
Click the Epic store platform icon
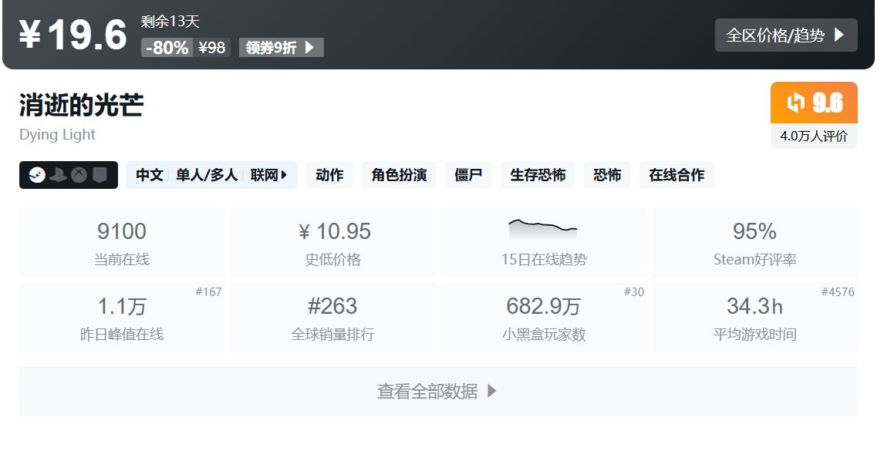[x=100, y=175]
